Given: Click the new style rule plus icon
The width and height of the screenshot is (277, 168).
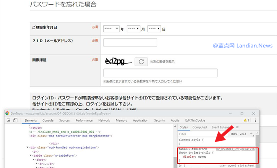Looking at the screenshot, I should (251, 134).
